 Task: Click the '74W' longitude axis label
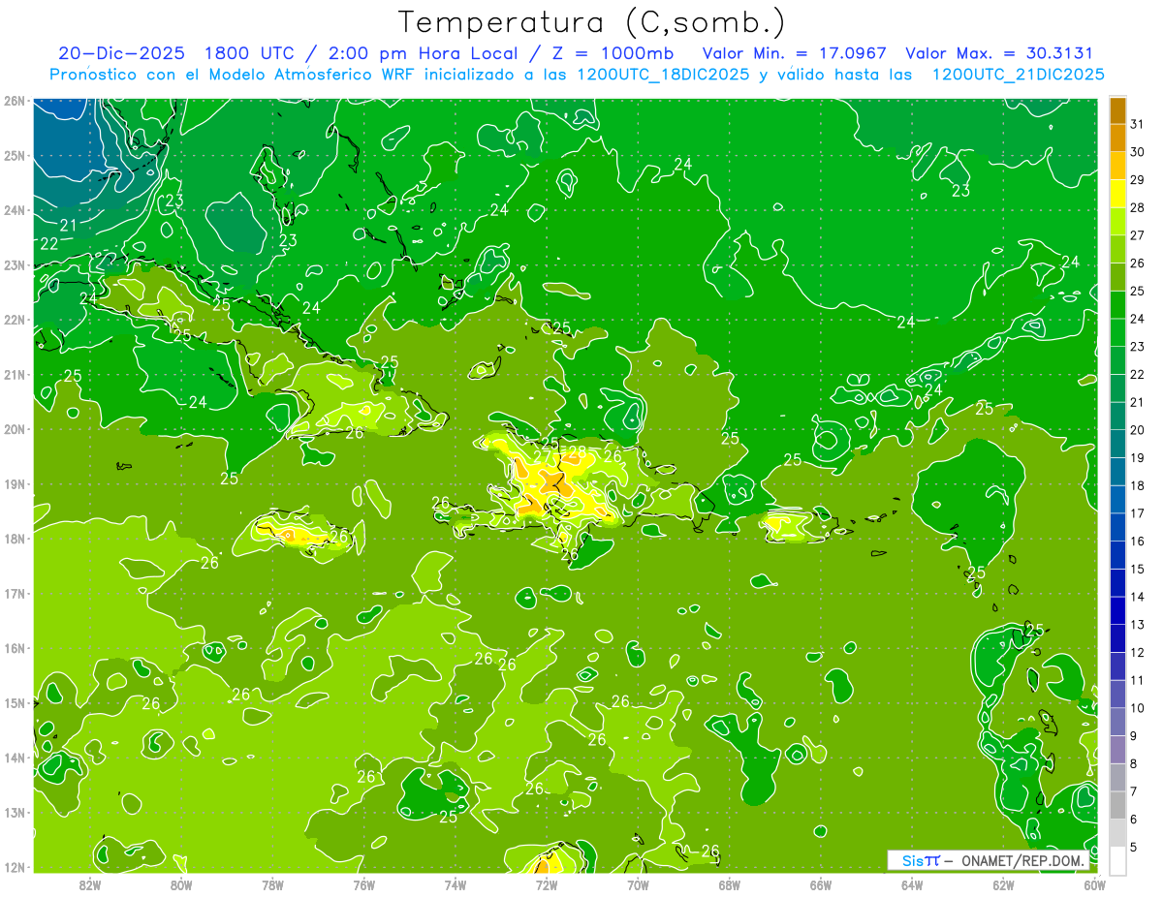[455, 884]
